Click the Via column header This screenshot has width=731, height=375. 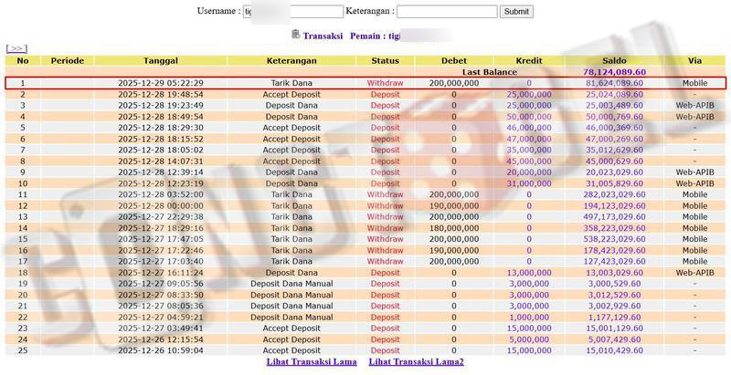[x=694, y=60]
